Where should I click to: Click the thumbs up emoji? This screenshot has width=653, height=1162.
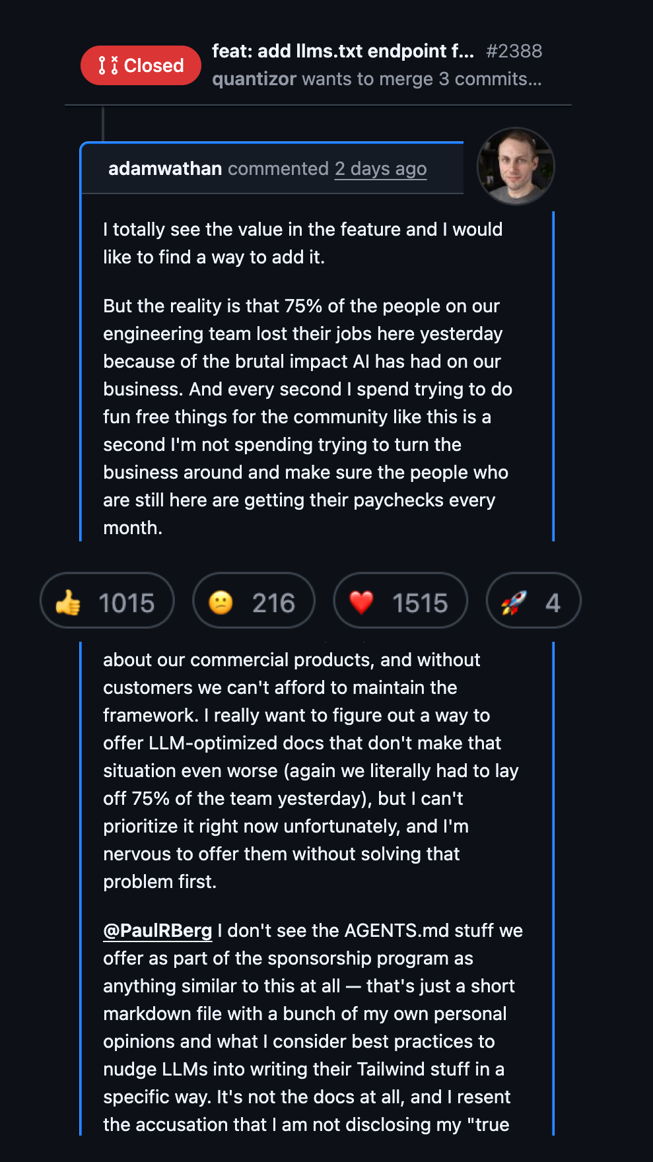(68, 602)
